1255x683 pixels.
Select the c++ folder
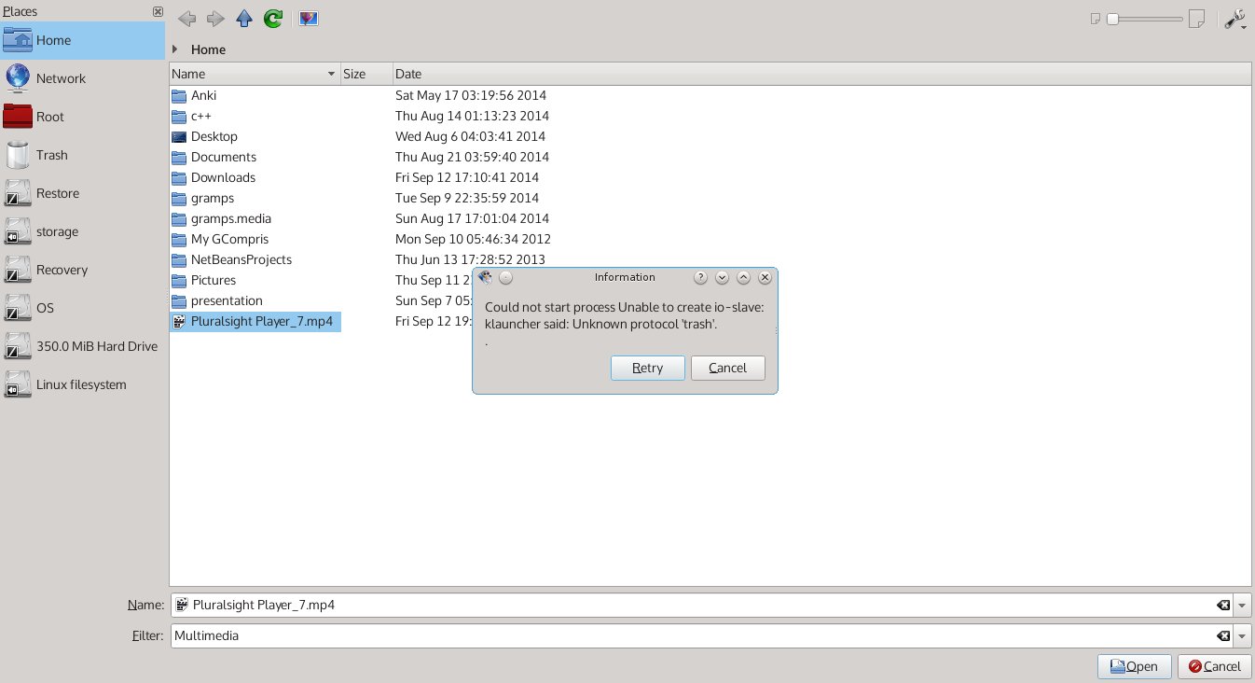coord(201,116)
